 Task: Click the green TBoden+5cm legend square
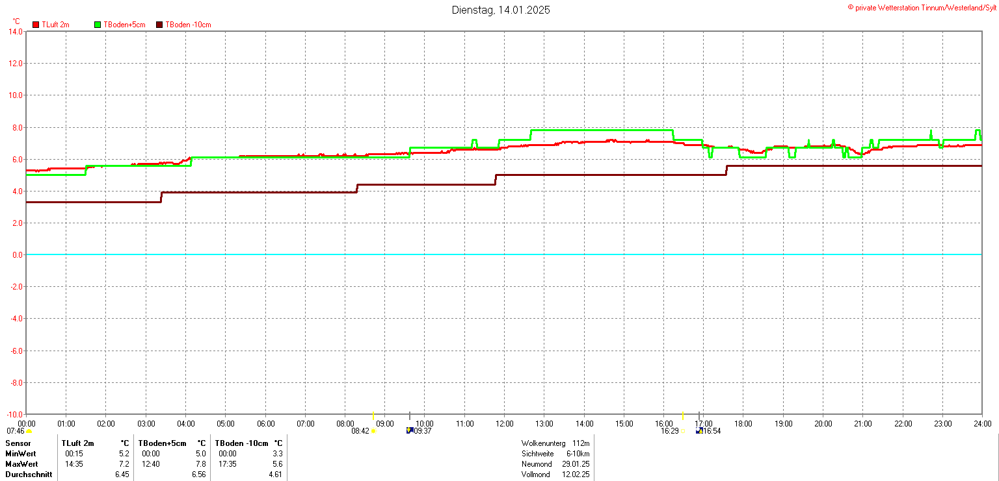coord(98,25)
